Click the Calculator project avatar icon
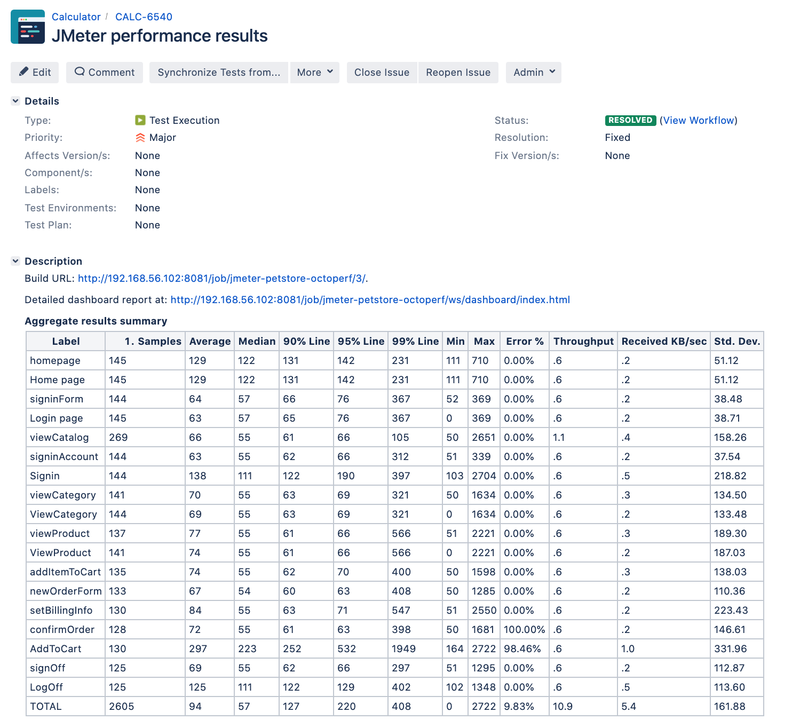This screenshot has height=728, width=792. (28, 27)
